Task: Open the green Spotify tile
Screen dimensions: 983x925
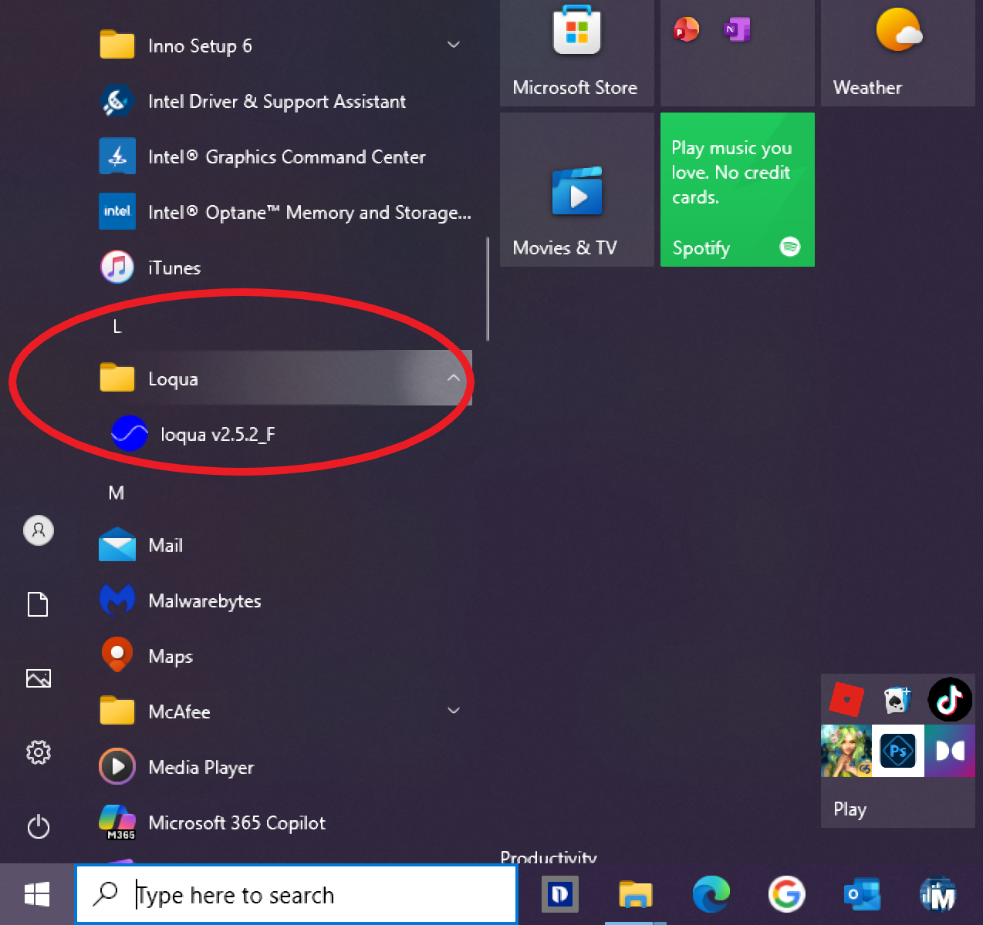Action: pos(738,190)
